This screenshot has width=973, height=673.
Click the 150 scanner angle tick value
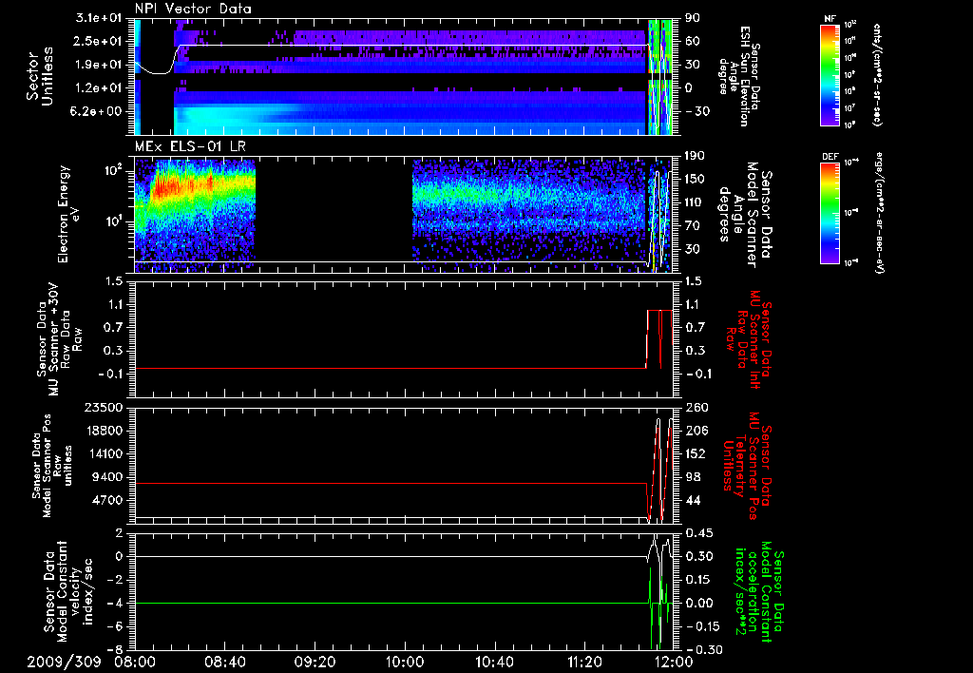695,179
